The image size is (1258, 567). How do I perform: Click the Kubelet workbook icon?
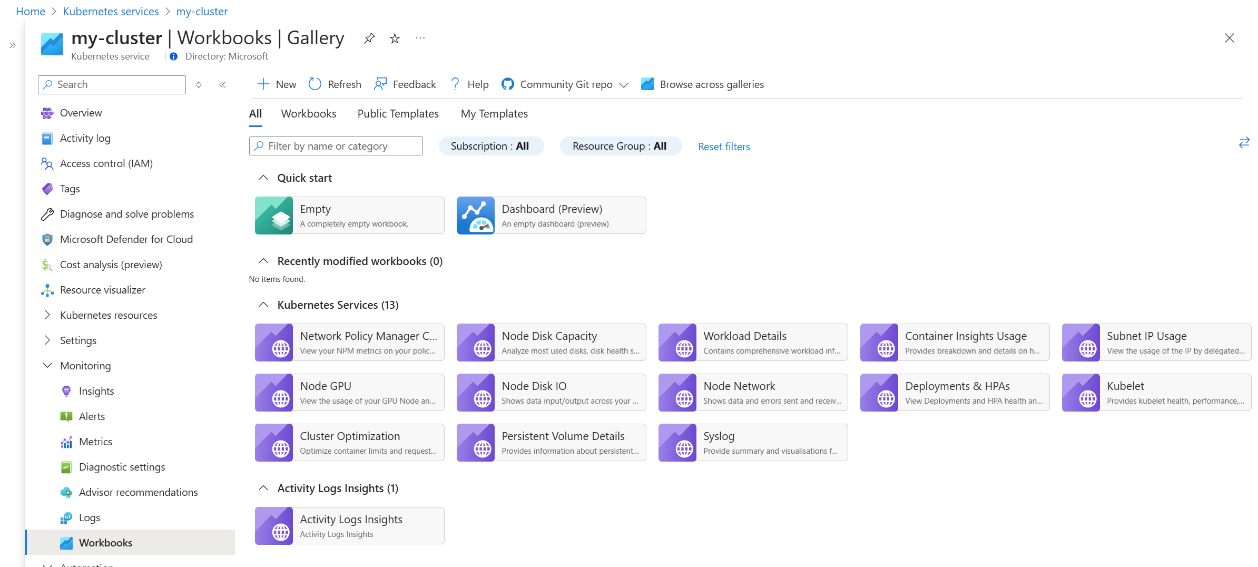[x=1081, y=393]
